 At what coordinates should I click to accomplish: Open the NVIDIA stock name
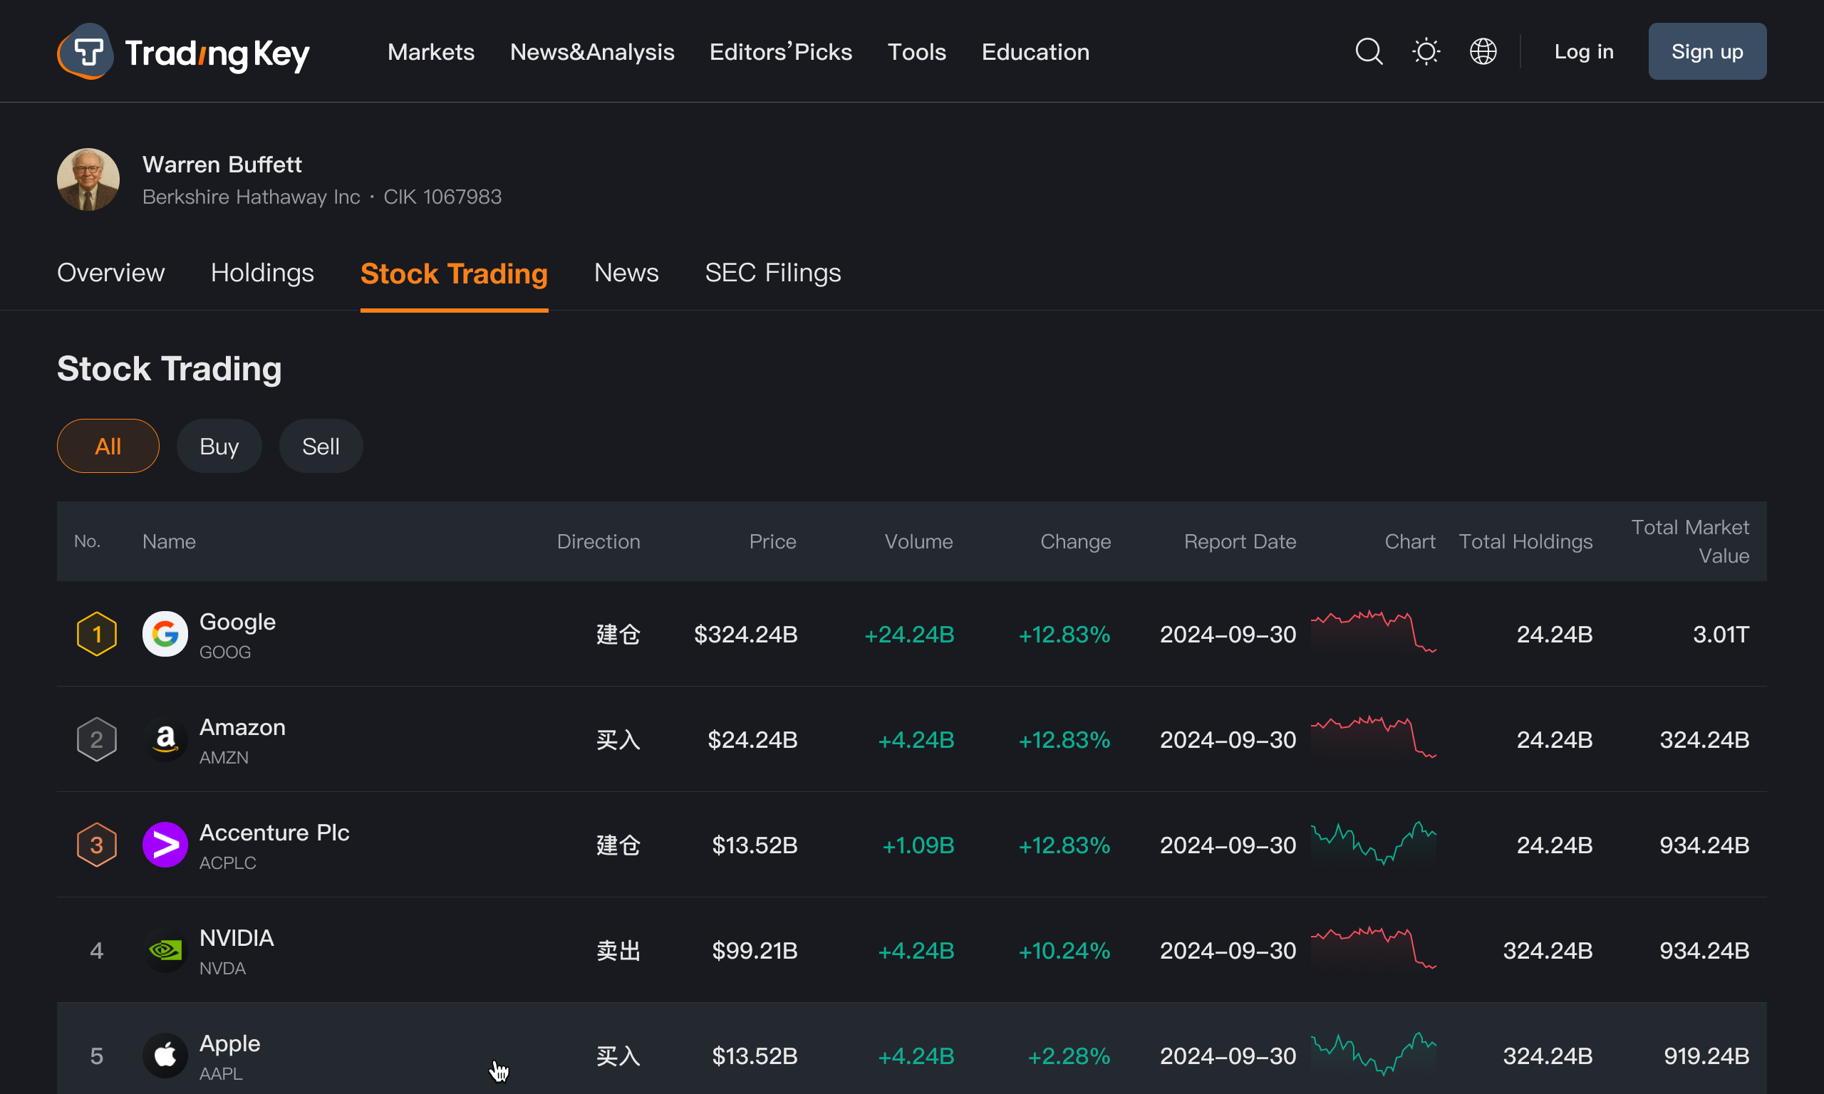[237, 939]
